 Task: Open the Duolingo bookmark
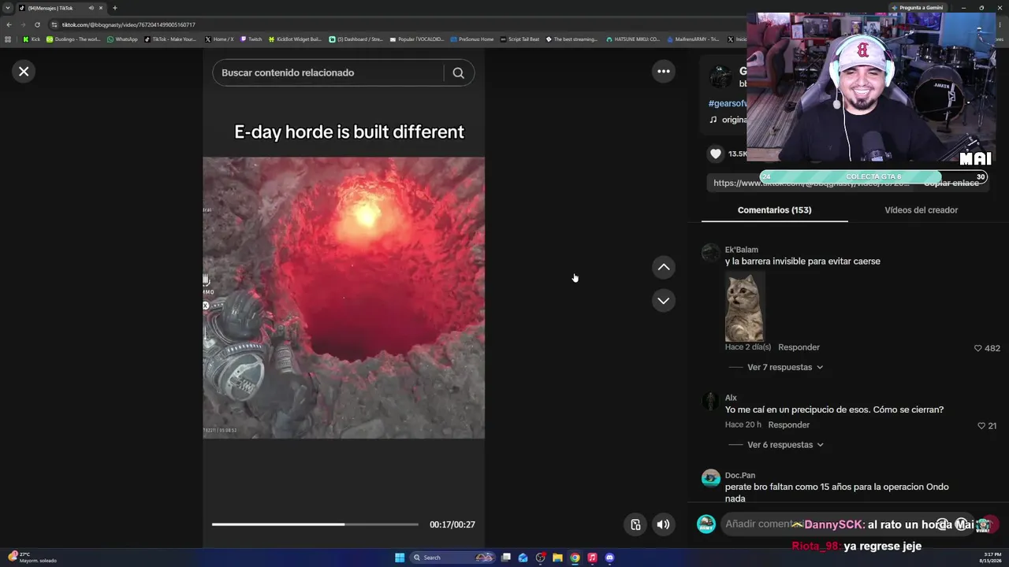[73, 39]
